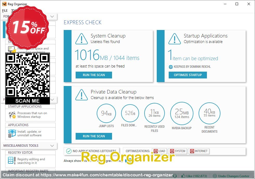Click the Reg Organizer title bar icon
255x179 pixels.
[4, 4]
